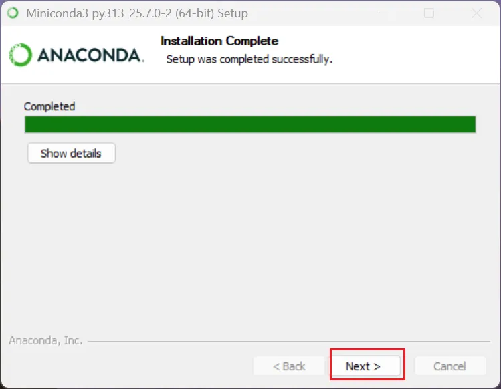Click the Miniconda installer icon in title bar
The height and width of the screenshot is (389, 501).
[x=13, y=13]
